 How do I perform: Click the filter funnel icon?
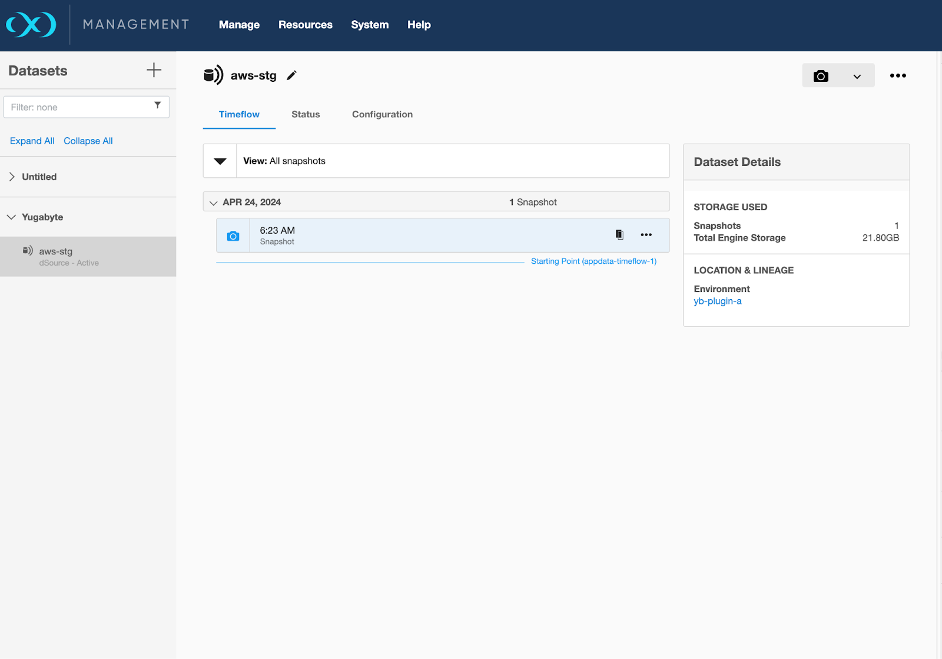click(157, 105)
